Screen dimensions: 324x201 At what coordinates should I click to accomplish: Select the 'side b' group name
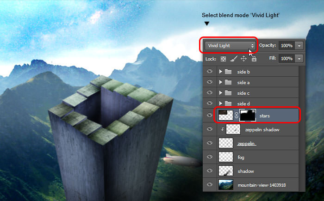tap(243, 72)
